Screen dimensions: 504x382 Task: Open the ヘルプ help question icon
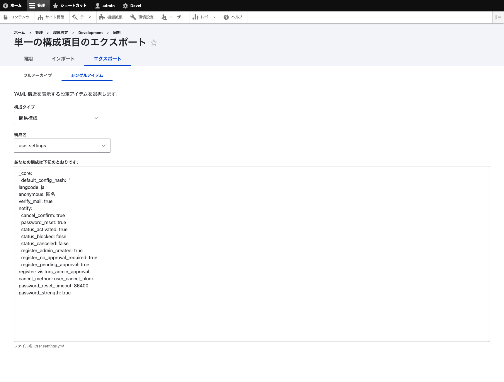(x=226, y=17)
